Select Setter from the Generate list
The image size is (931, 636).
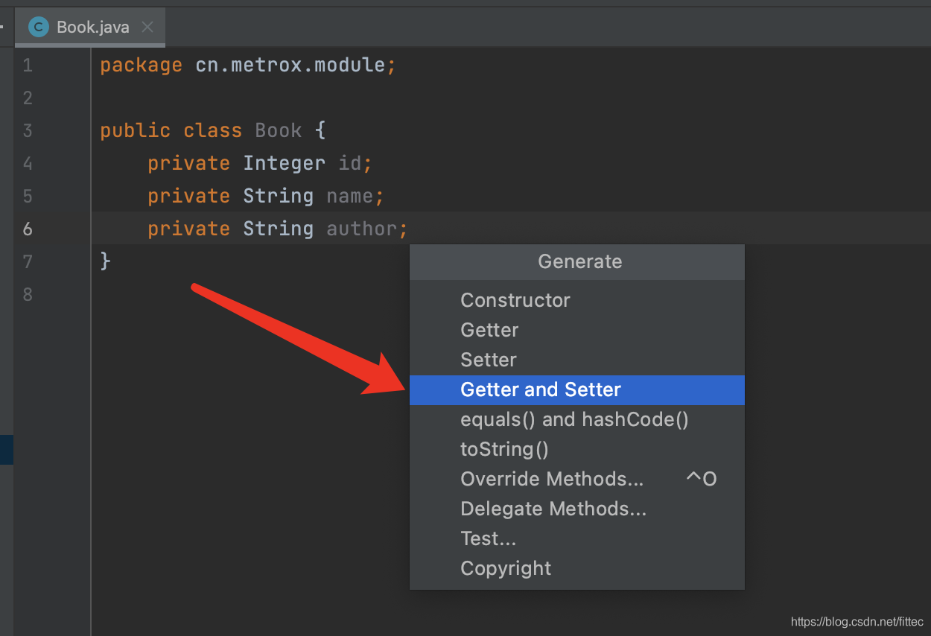tap(577, 360)
